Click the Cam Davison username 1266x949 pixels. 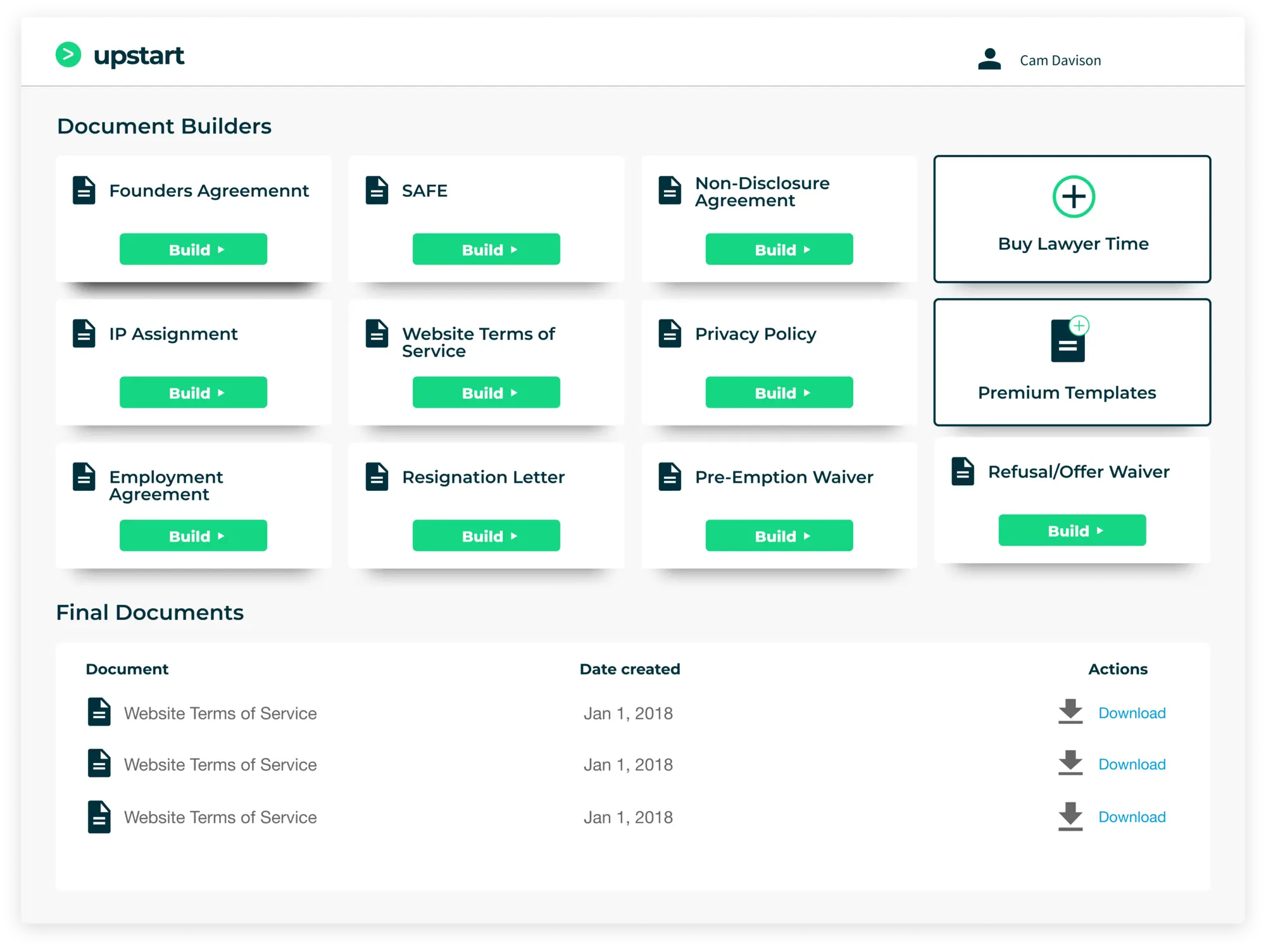(1060, 60)
